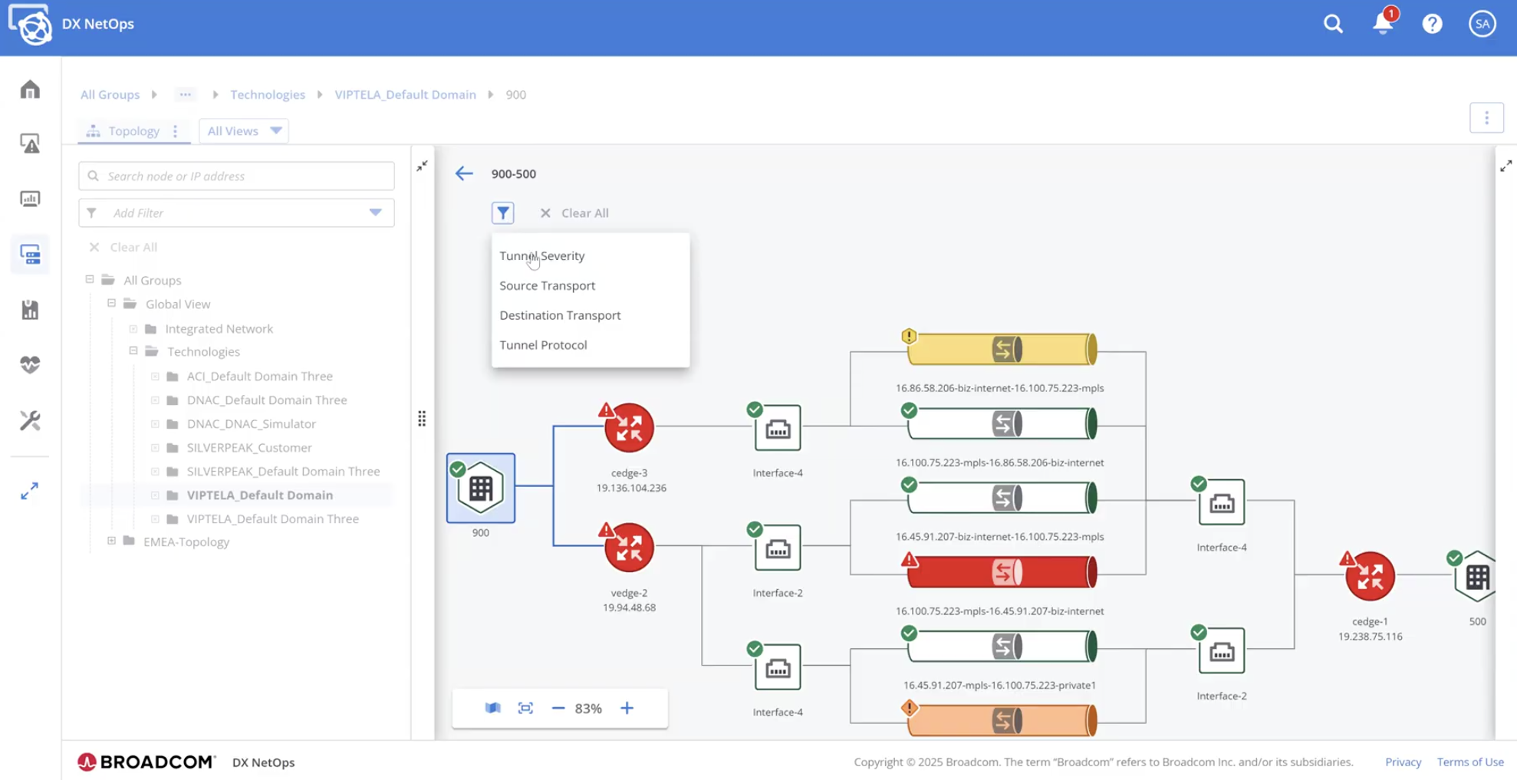Select the Inventory sidebar icon
The height and width of the screenshot is (780, 1517).
click(x=29, y=255)
